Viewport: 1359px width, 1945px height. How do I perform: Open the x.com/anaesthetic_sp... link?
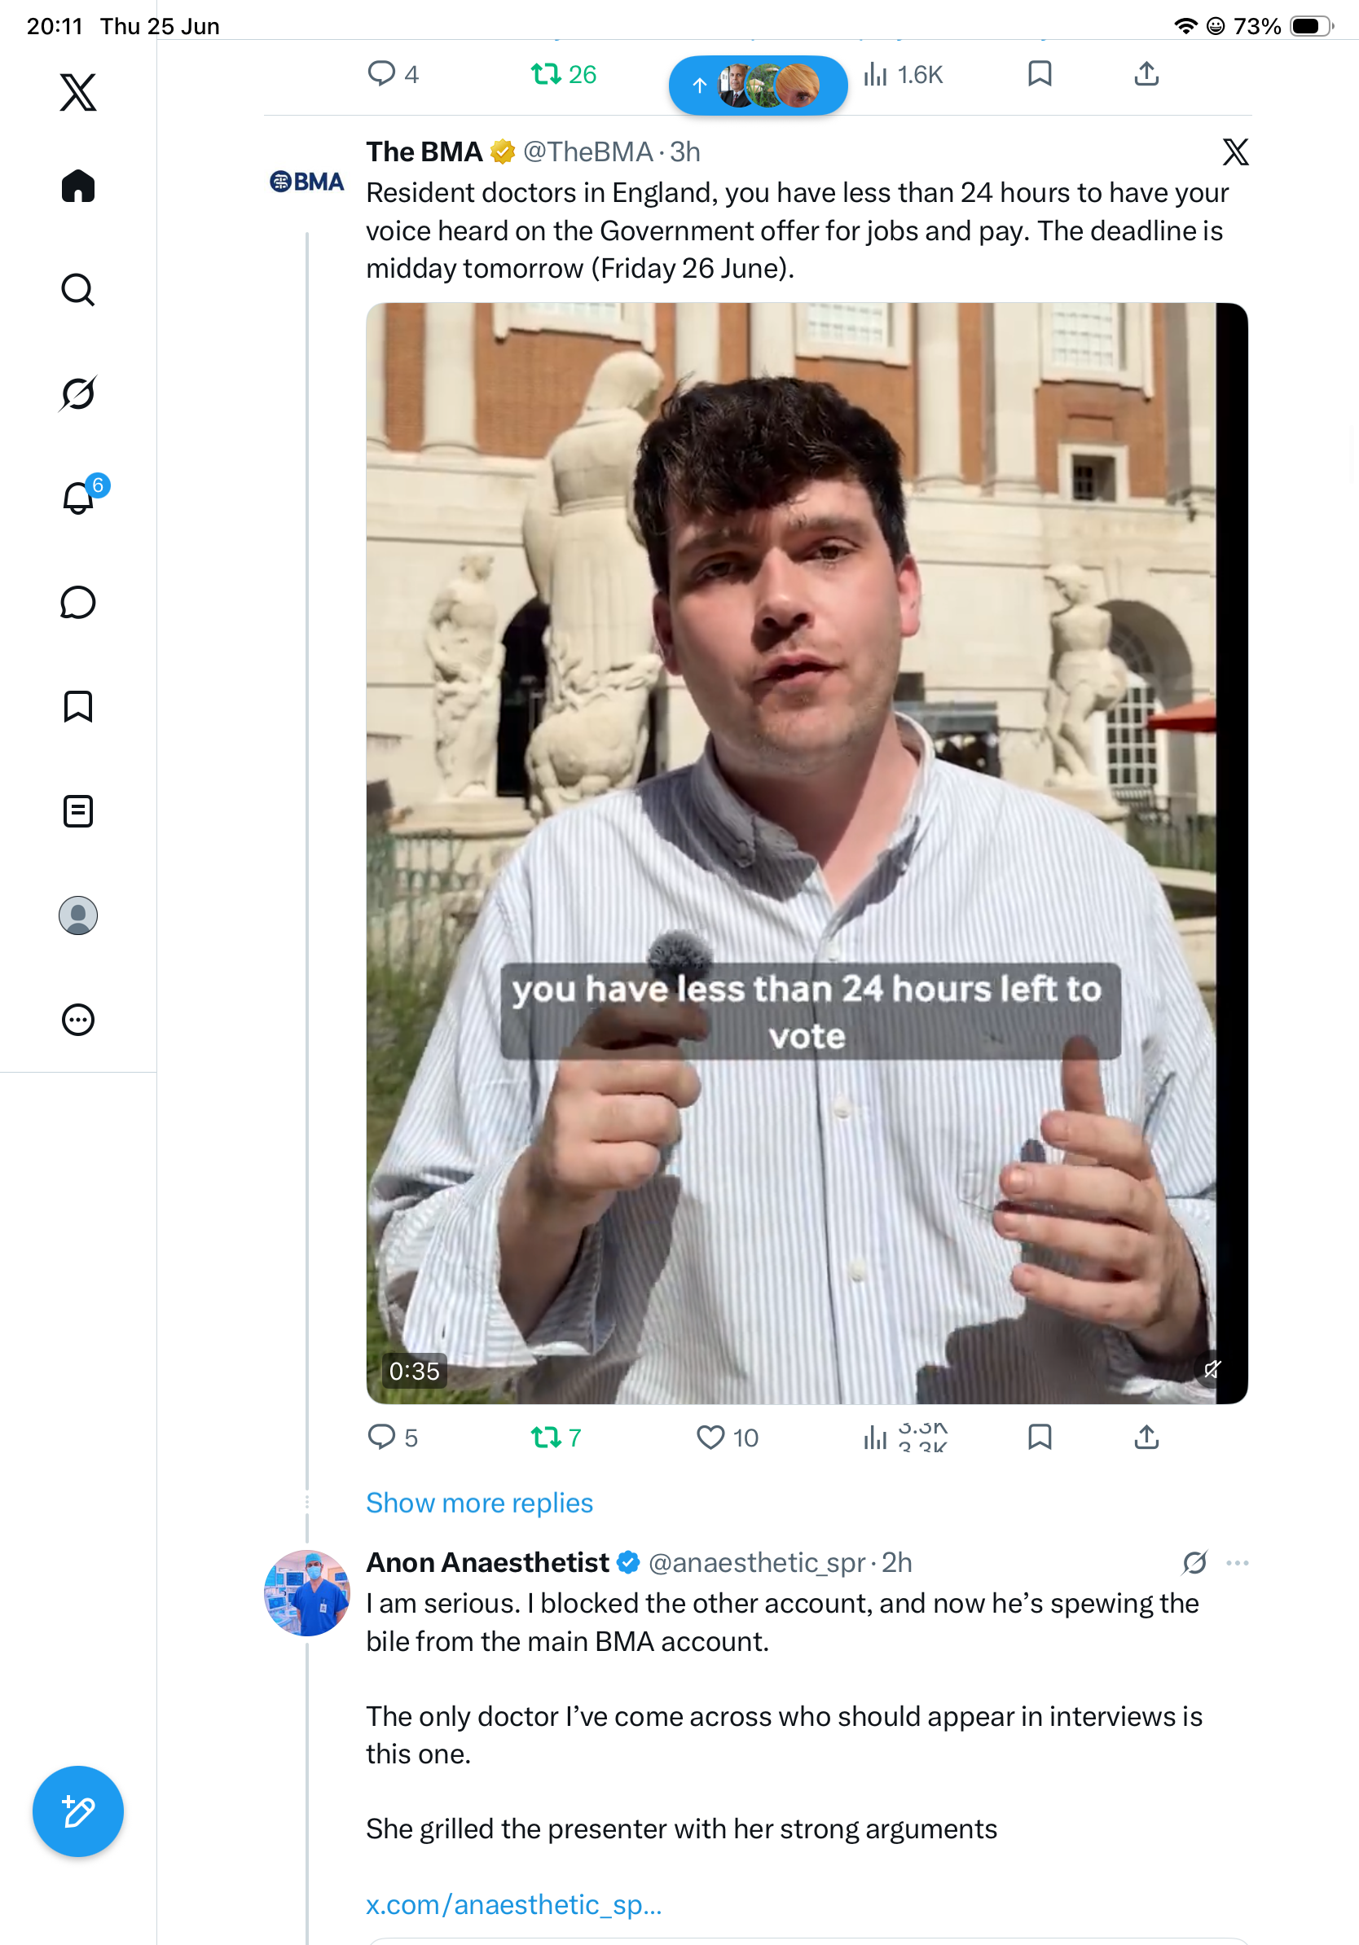click(x=513, y=1903)
